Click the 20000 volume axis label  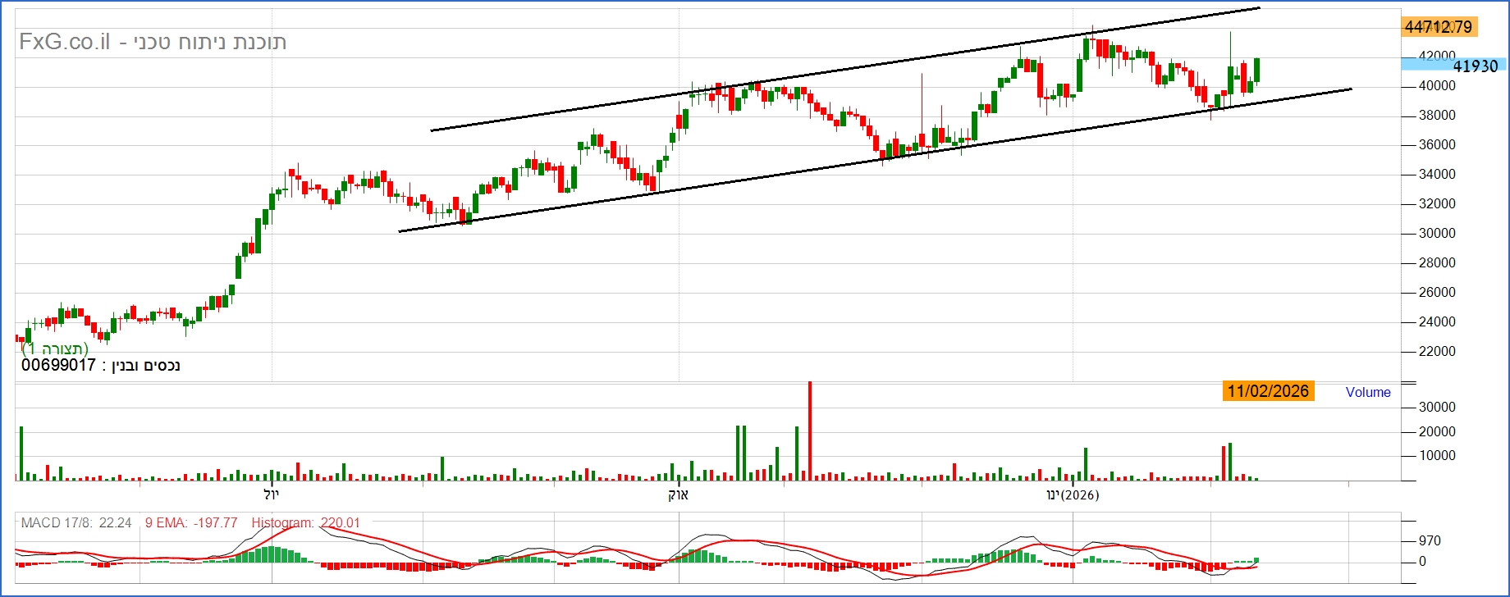pos(1437,432)
